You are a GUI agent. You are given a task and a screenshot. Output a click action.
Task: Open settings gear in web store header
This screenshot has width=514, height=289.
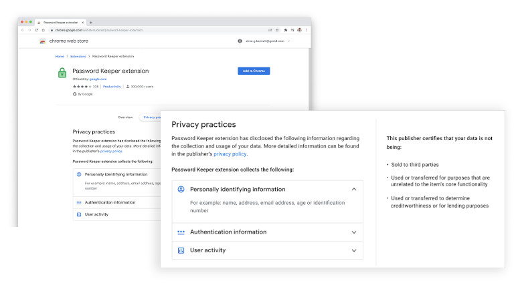coord(240,41)
